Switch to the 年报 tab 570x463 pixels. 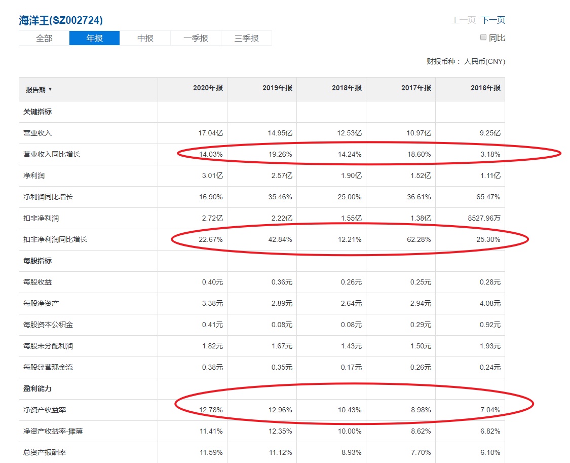click(95, 38)
